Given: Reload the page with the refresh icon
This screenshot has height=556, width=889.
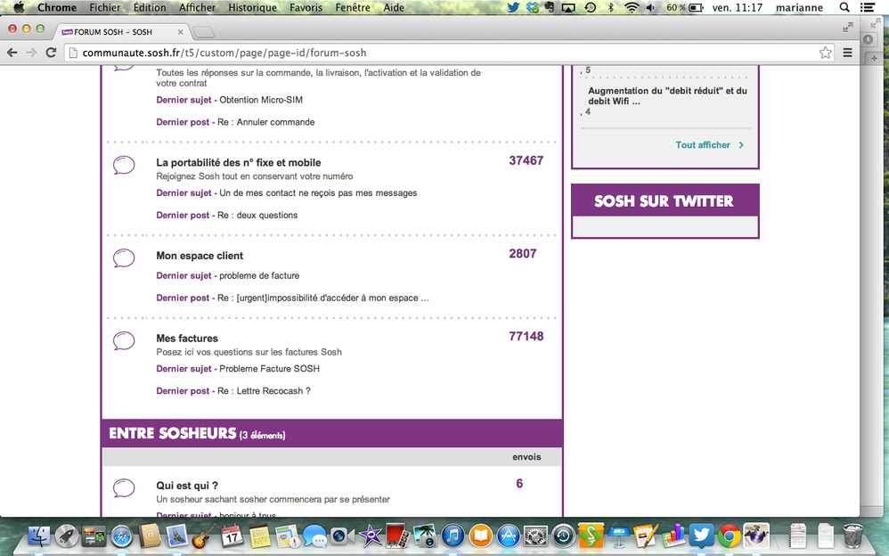Looking at the screenshot, I should 51,53.
